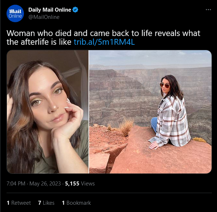Open the Views label
The height and width of the screenshot is (212, 217).
coord(88,184)
